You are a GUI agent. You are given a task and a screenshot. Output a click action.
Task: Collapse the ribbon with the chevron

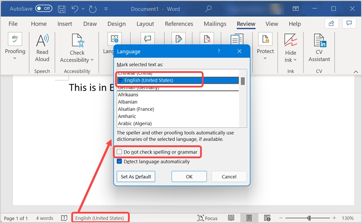356,72
